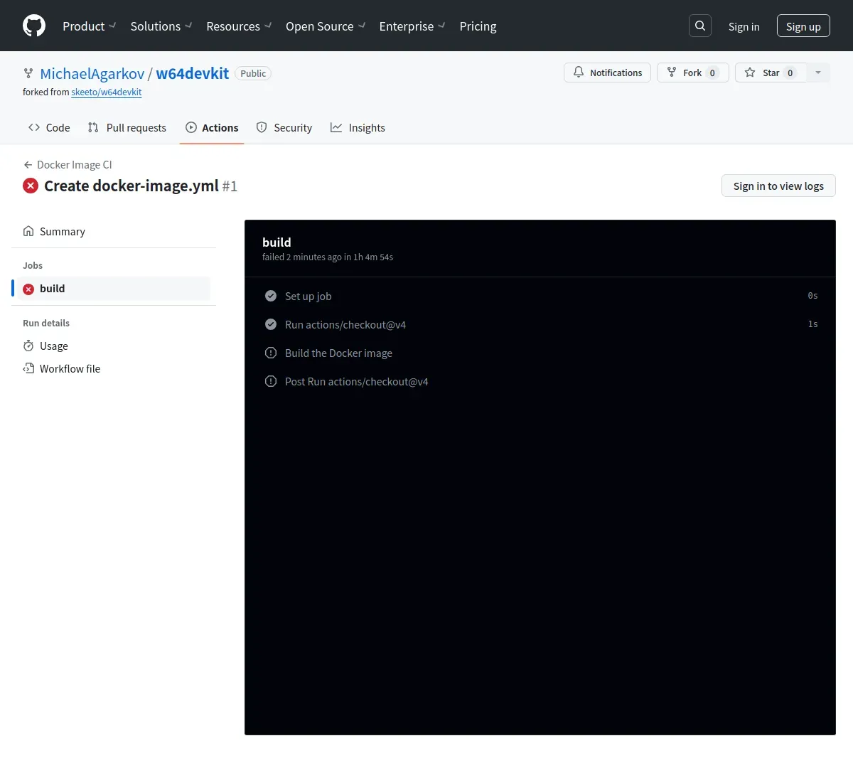Click Sign in to view logs

778,186
